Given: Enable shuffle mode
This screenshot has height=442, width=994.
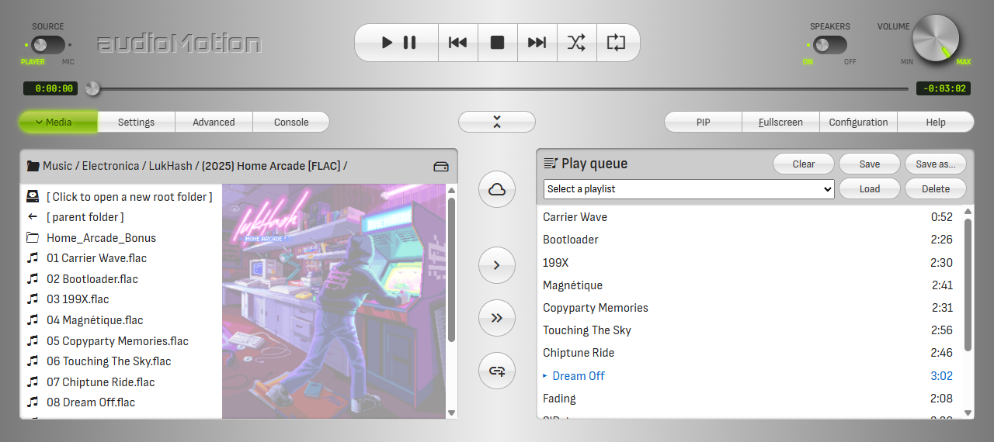Looking at the screenshot, I should click(x=576, y=43).
